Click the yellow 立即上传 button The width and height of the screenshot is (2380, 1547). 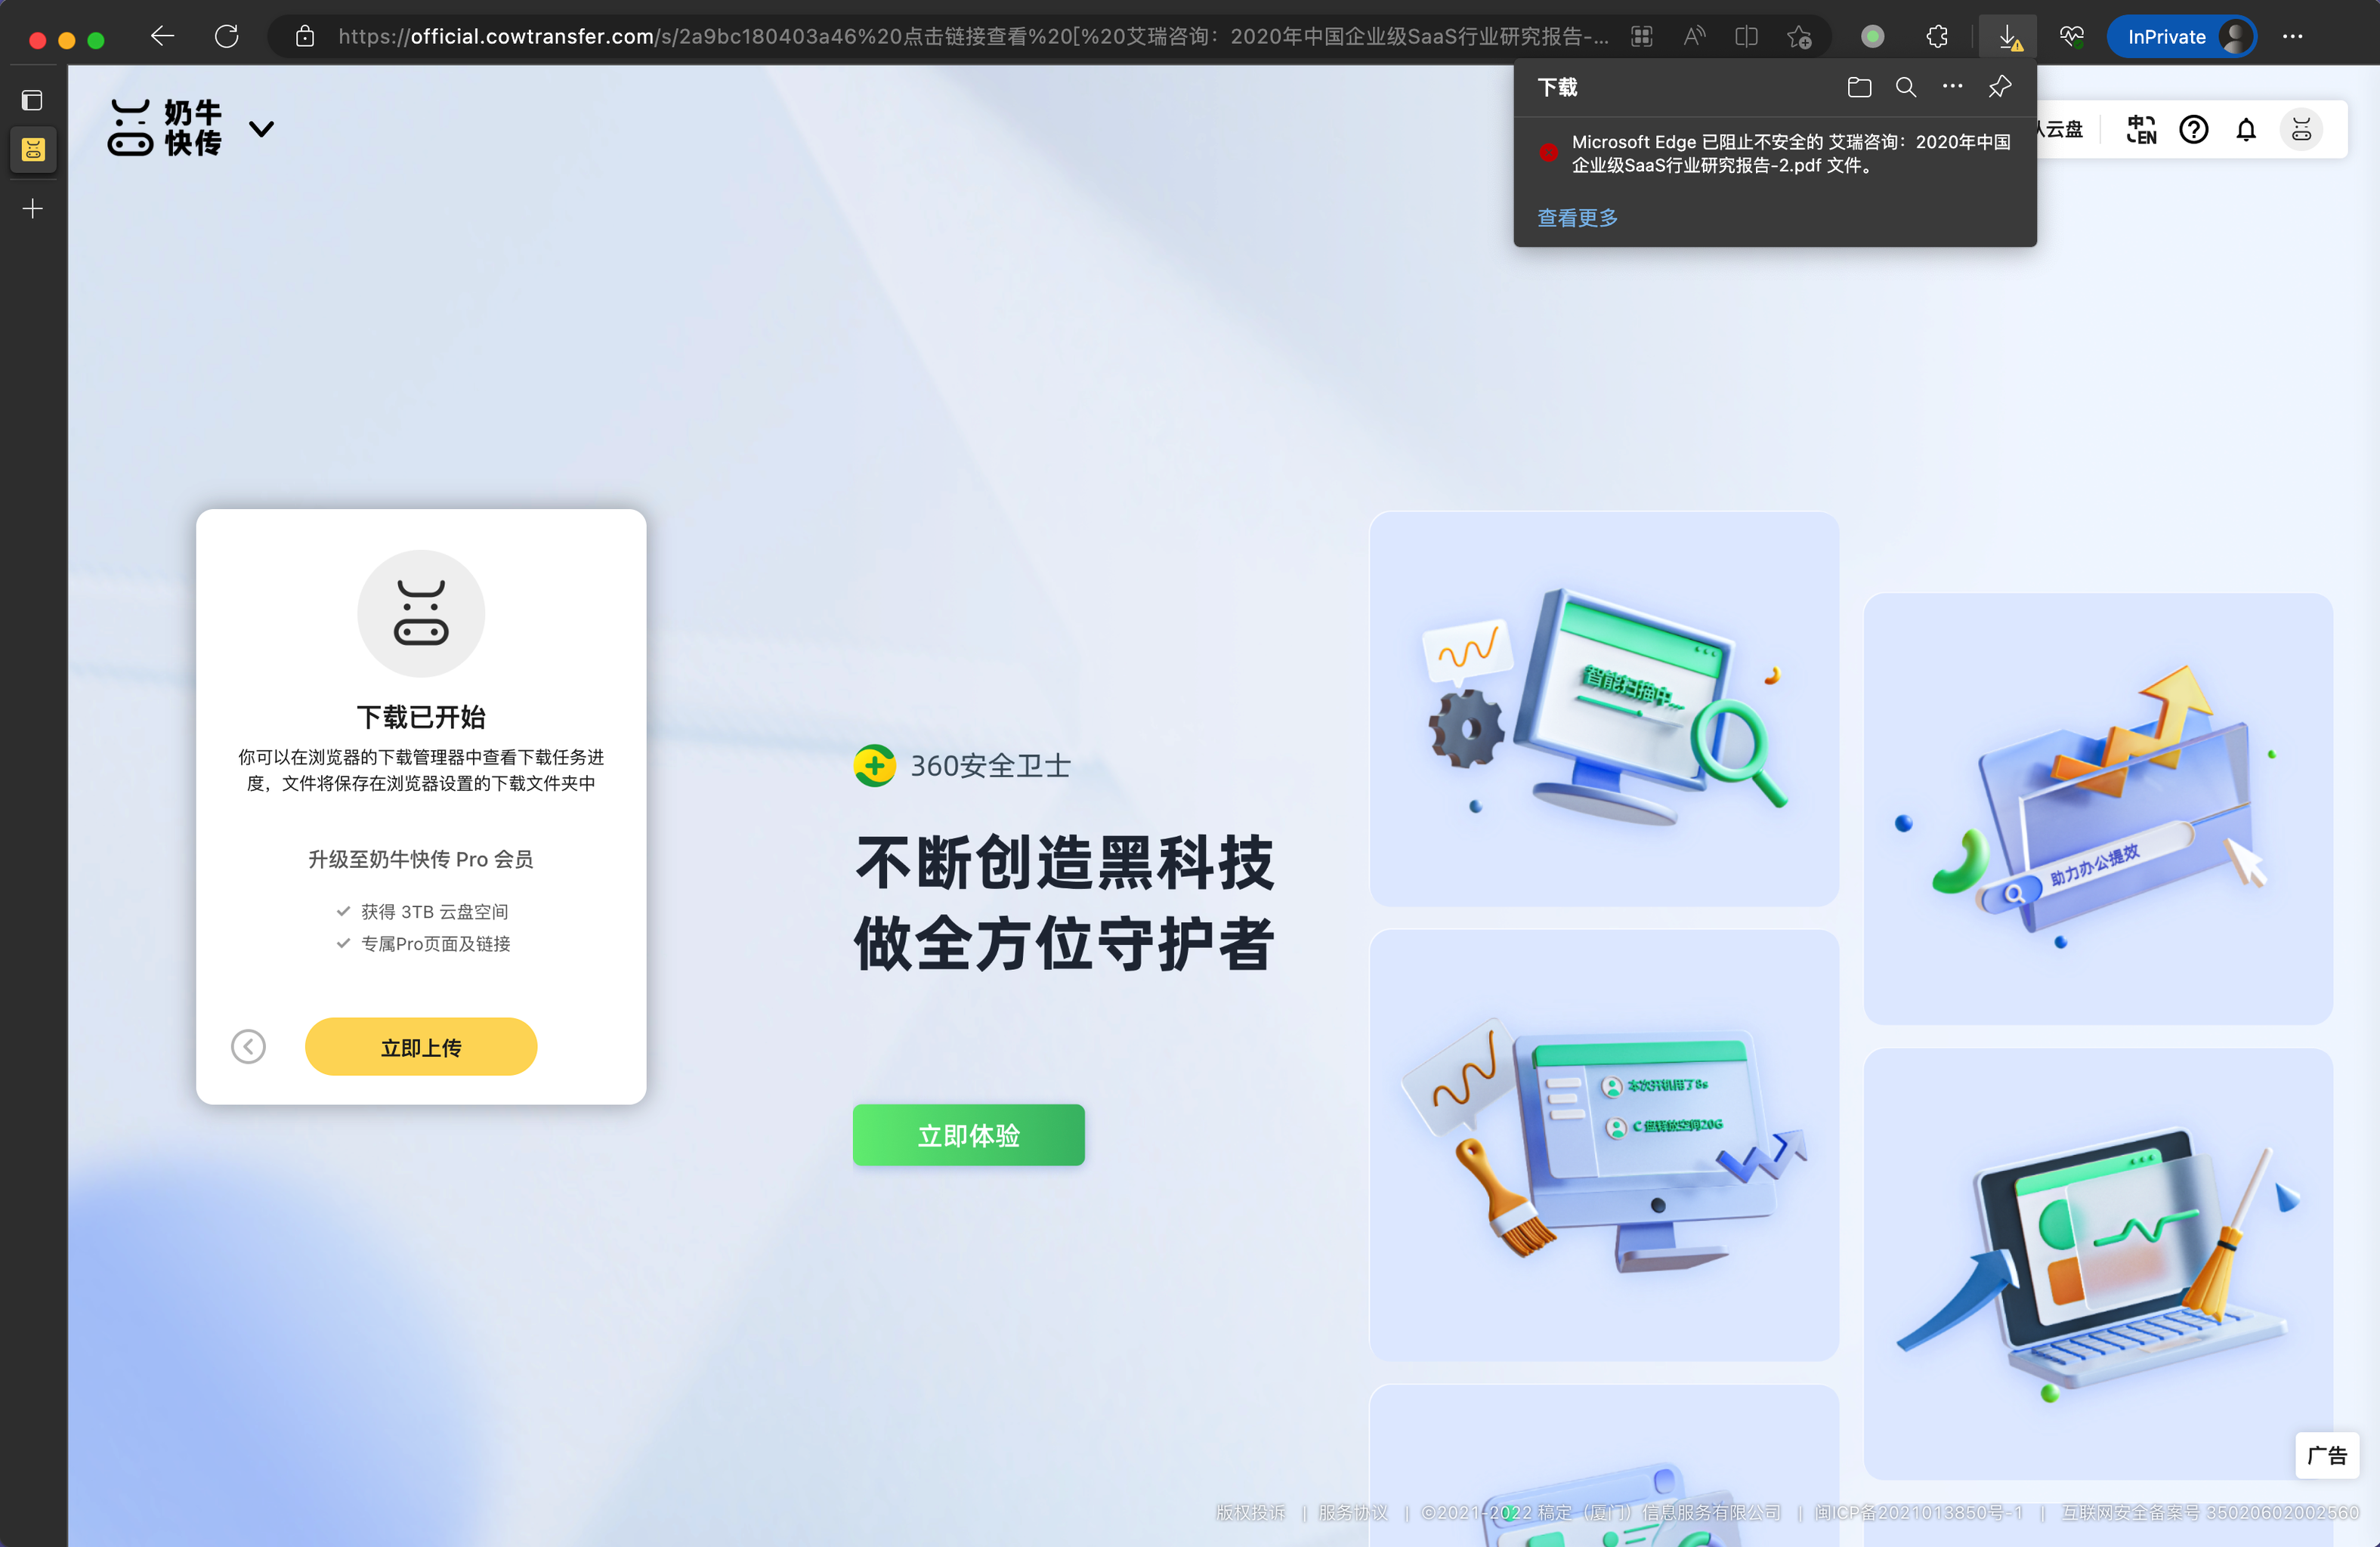[421, 1046]
